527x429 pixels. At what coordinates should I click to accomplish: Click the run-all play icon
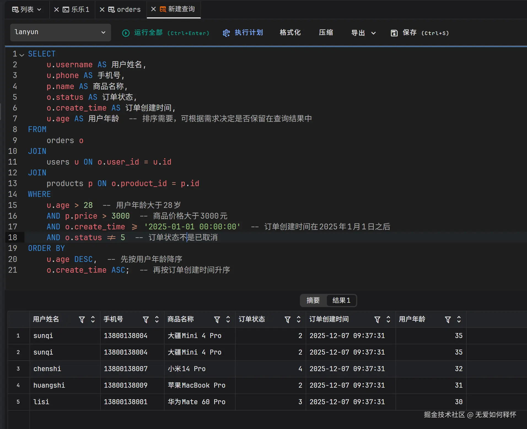pyautogui.click(x=126, y=33)
